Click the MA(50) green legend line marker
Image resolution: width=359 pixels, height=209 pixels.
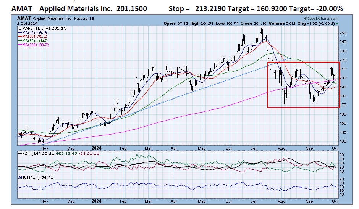[20, 41]
